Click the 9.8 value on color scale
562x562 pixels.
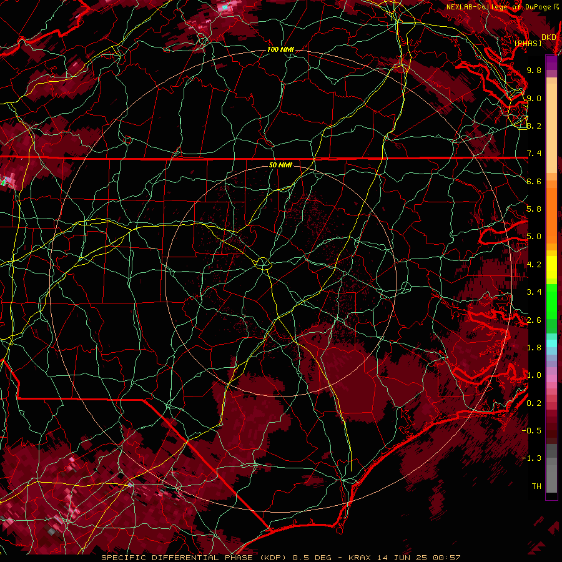pos(534,70)
